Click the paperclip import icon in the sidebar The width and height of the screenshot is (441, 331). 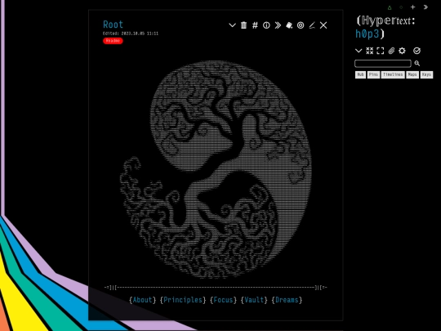pos(391,51)
